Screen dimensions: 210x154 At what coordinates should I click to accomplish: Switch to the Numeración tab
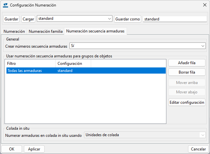(14, 31)
